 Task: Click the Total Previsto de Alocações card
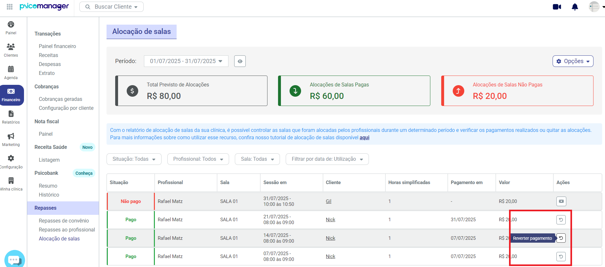tap(191, 91)
